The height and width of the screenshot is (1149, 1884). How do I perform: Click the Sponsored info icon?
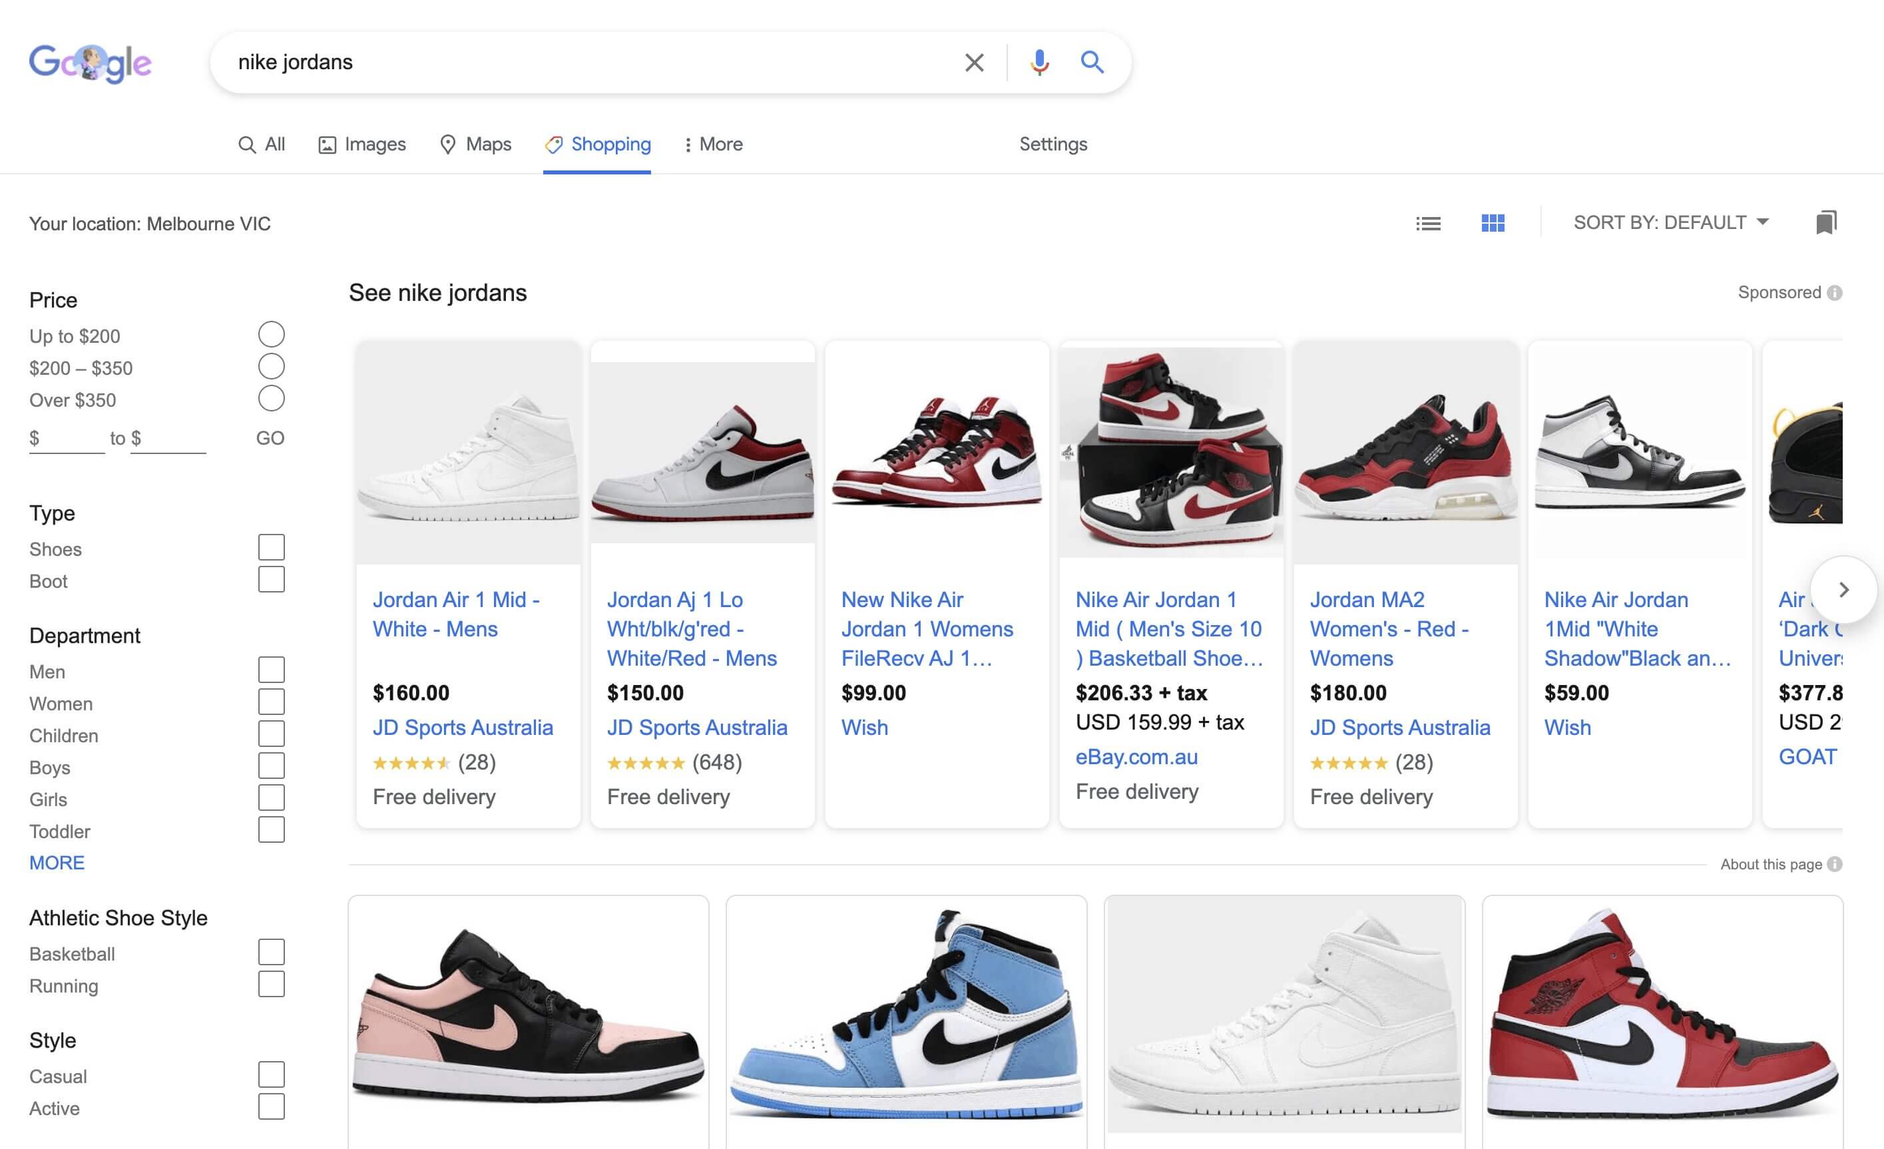[1834, 293]
